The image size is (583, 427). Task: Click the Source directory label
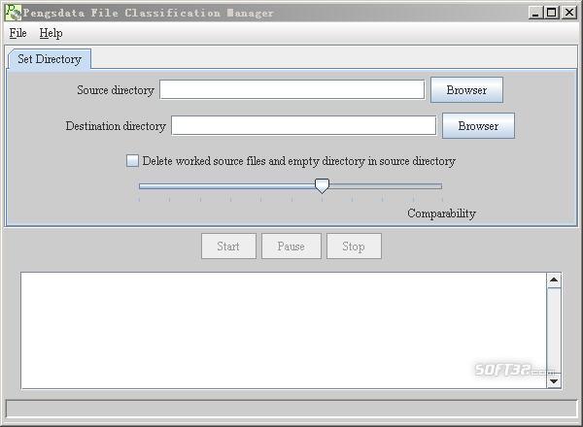[x=116, y=90]
